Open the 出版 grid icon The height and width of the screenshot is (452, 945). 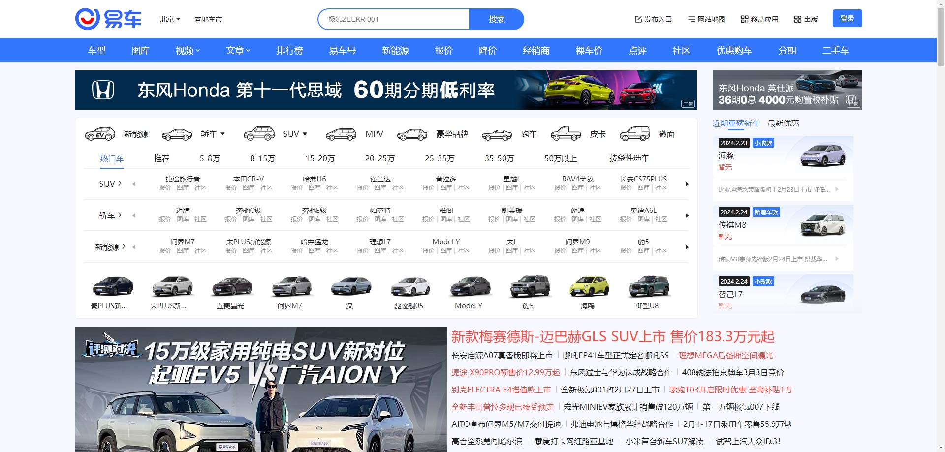[x=798, y=19]
